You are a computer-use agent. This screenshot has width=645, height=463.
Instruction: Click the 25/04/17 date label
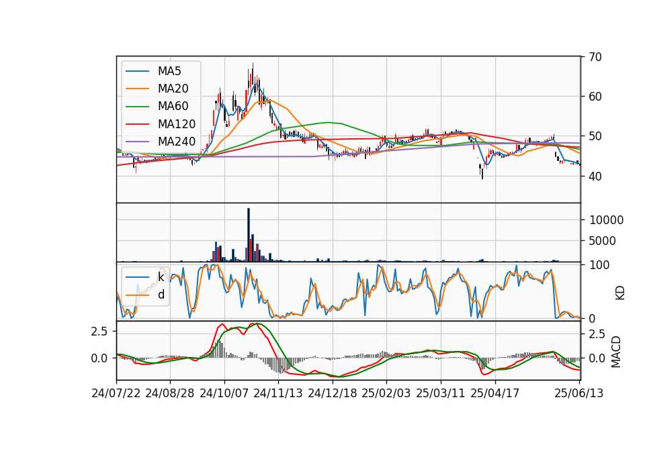(495, 393)
